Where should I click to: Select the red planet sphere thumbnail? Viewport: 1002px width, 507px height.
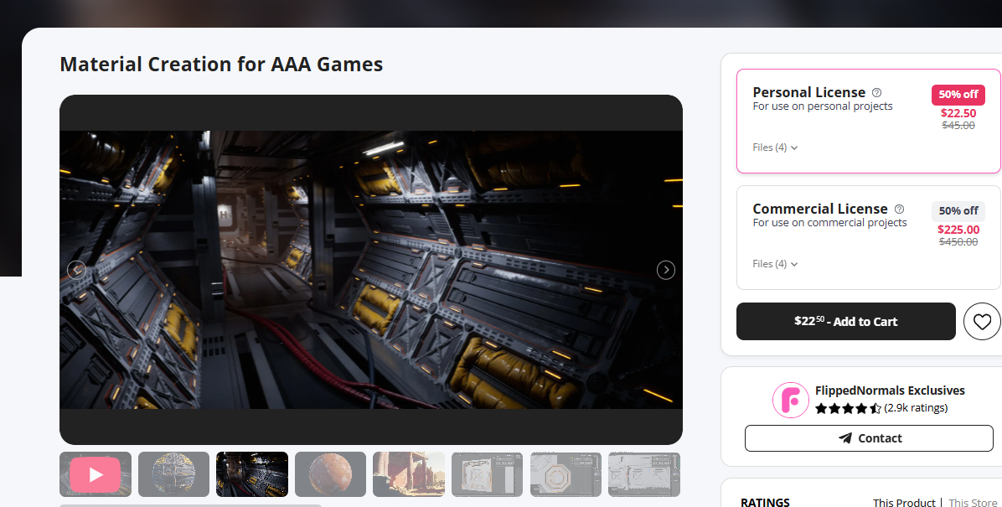(330, 474)
